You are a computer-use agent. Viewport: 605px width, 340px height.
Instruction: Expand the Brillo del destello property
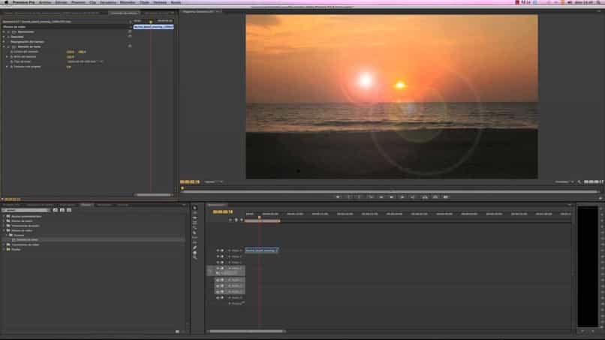(x=7, y=57)
